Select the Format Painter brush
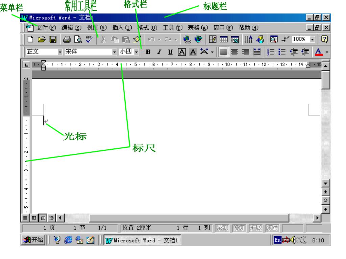 (137, 39)
